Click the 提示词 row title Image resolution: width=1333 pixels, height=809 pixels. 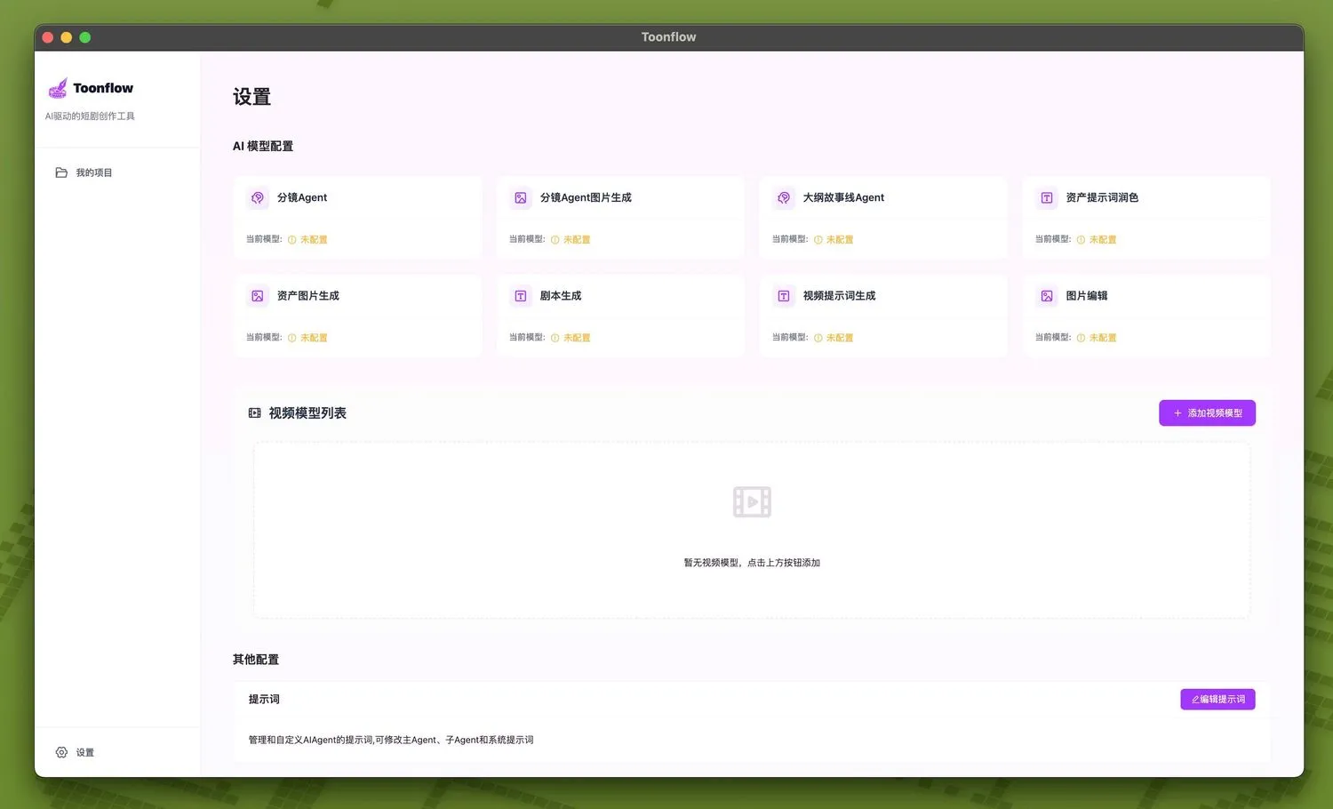tap(264, 700)
